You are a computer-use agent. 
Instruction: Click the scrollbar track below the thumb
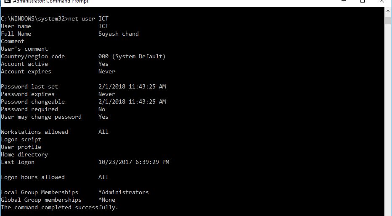(388, 120)
